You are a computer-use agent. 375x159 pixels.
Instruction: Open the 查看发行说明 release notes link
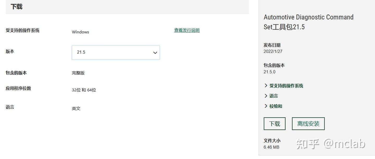click(x=187, y=30)
